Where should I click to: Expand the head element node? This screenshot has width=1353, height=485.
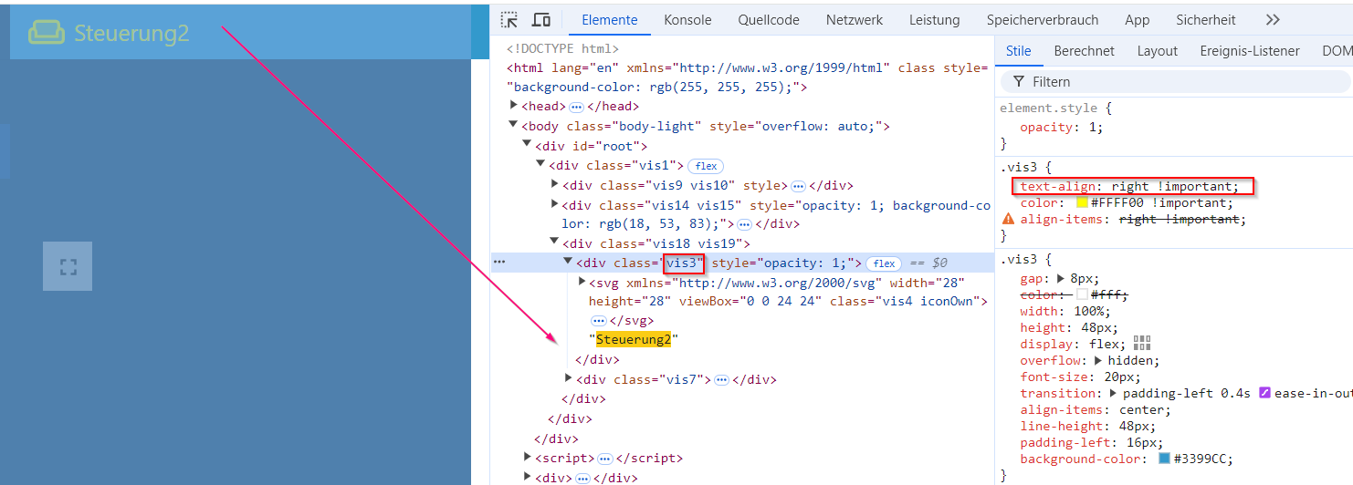[514, 106]
